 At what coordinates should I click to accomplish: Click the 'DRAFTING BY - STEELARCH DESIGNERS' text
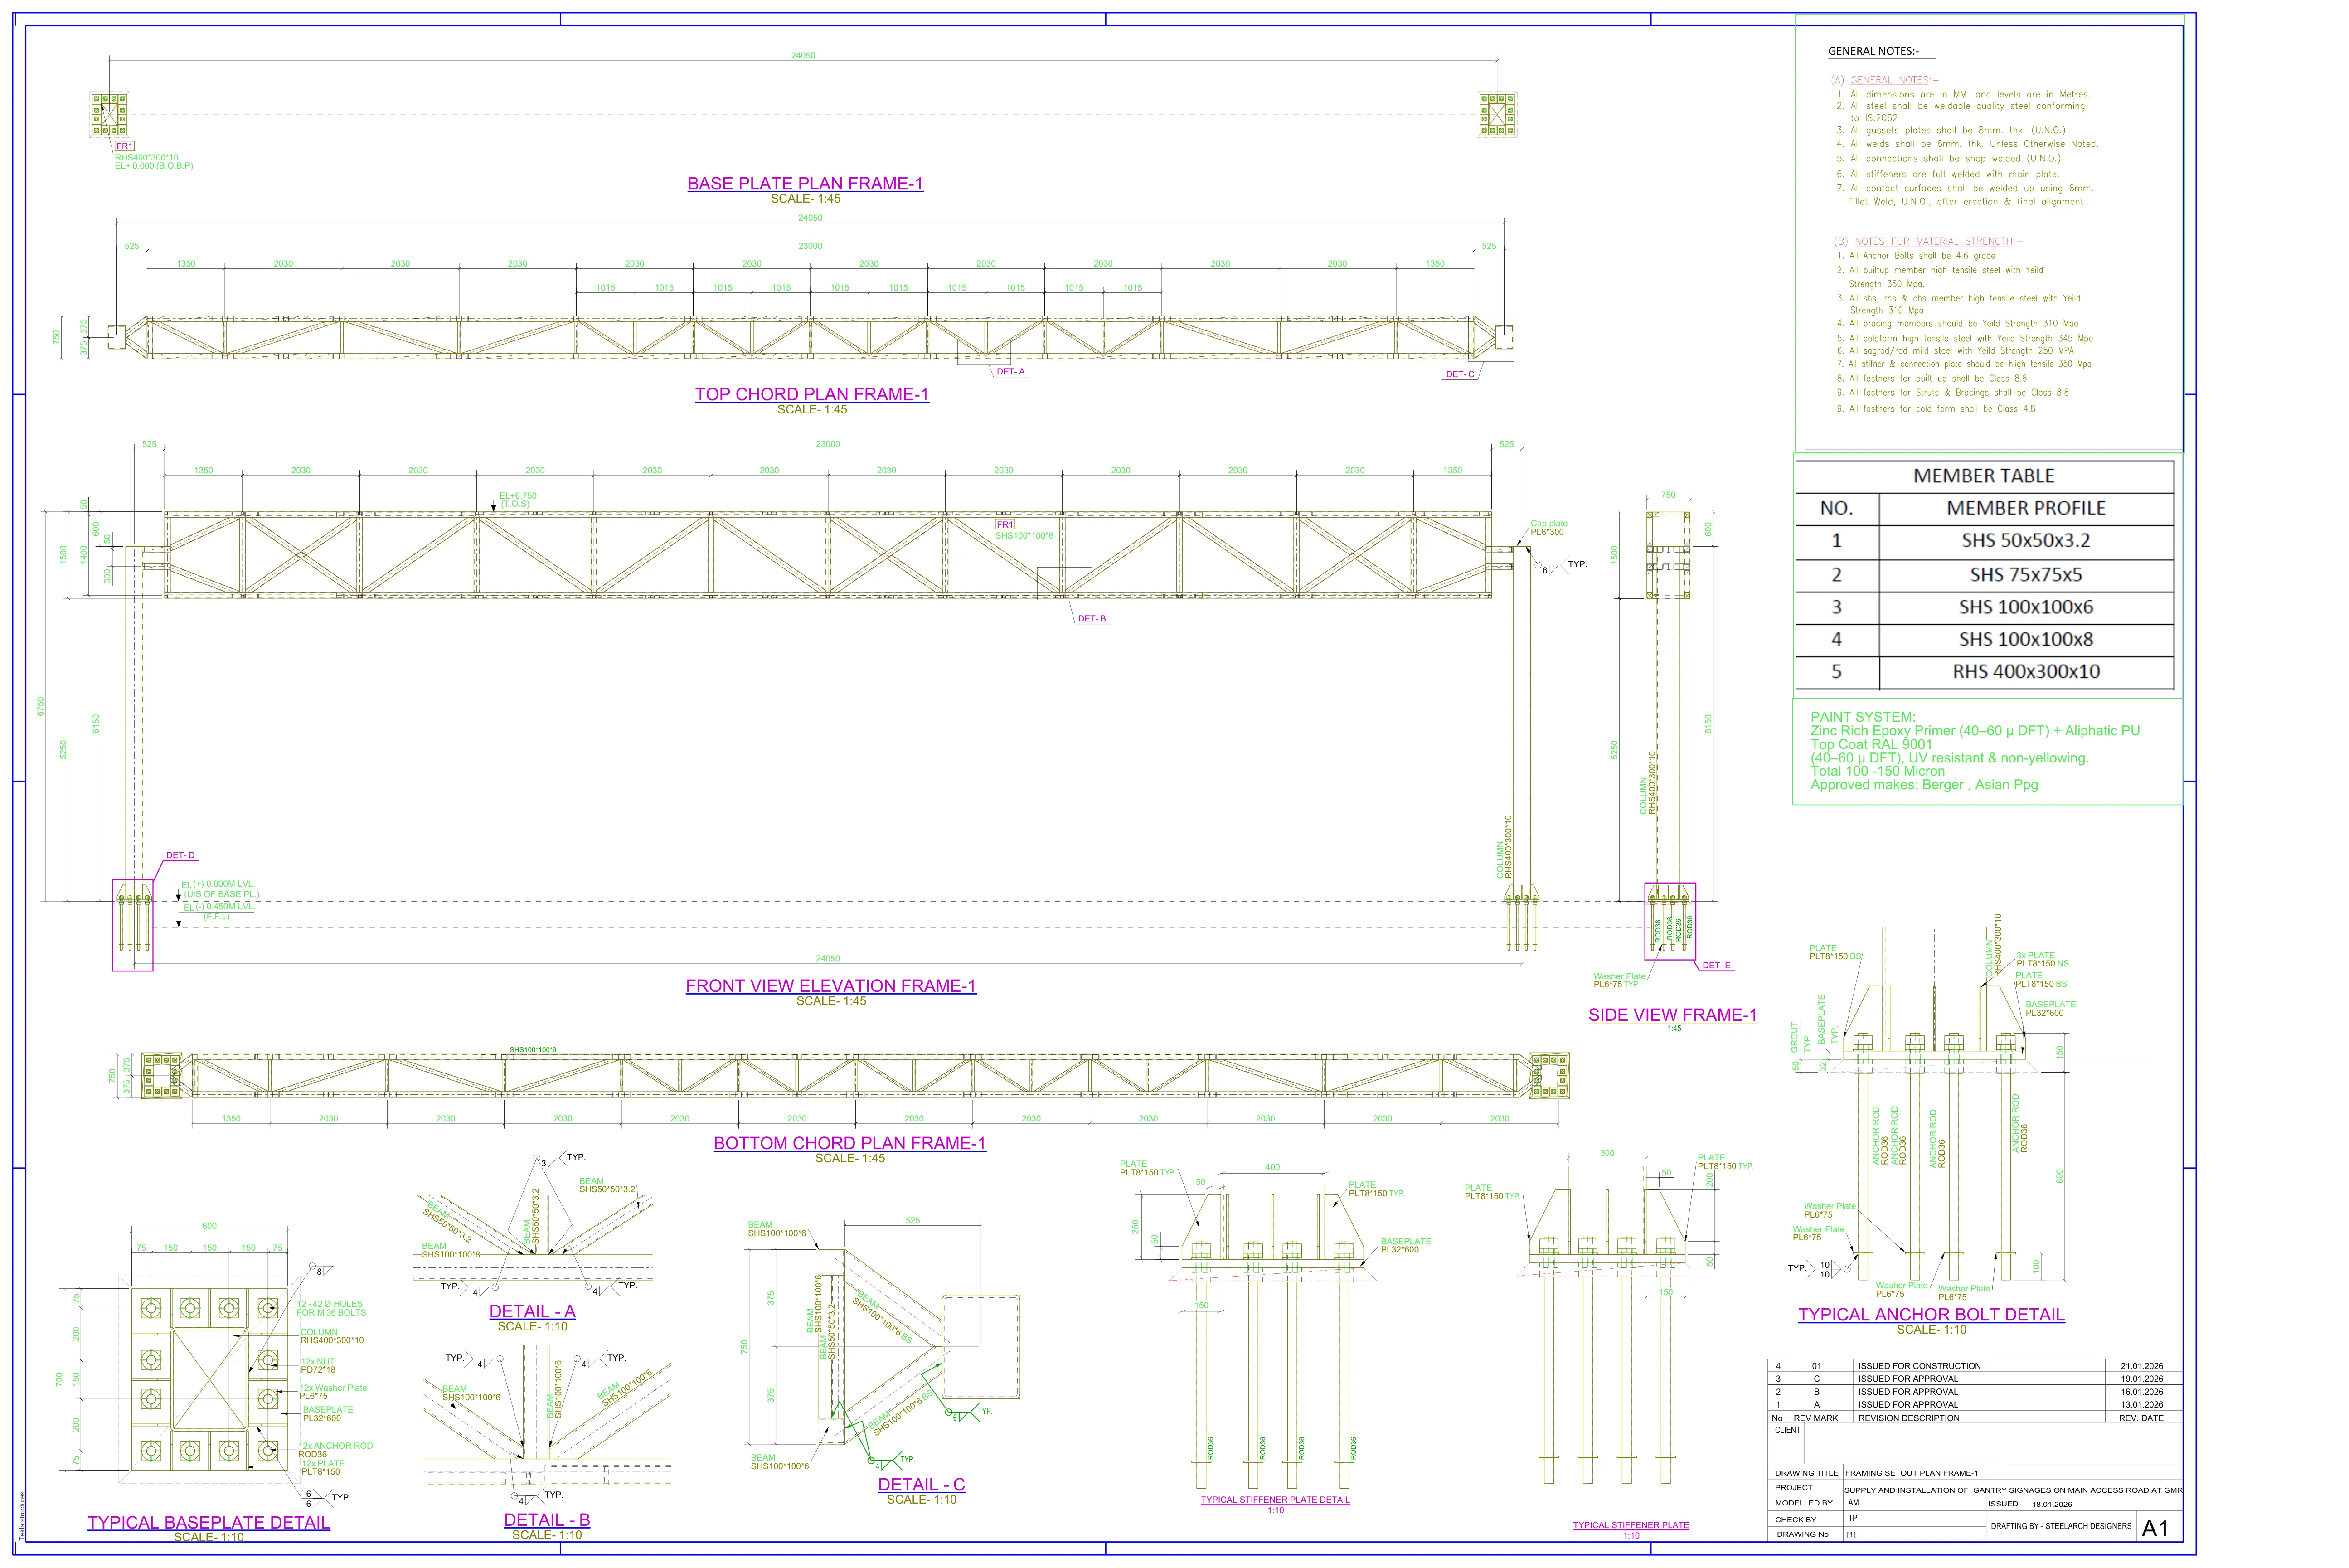point(2061,1526)
